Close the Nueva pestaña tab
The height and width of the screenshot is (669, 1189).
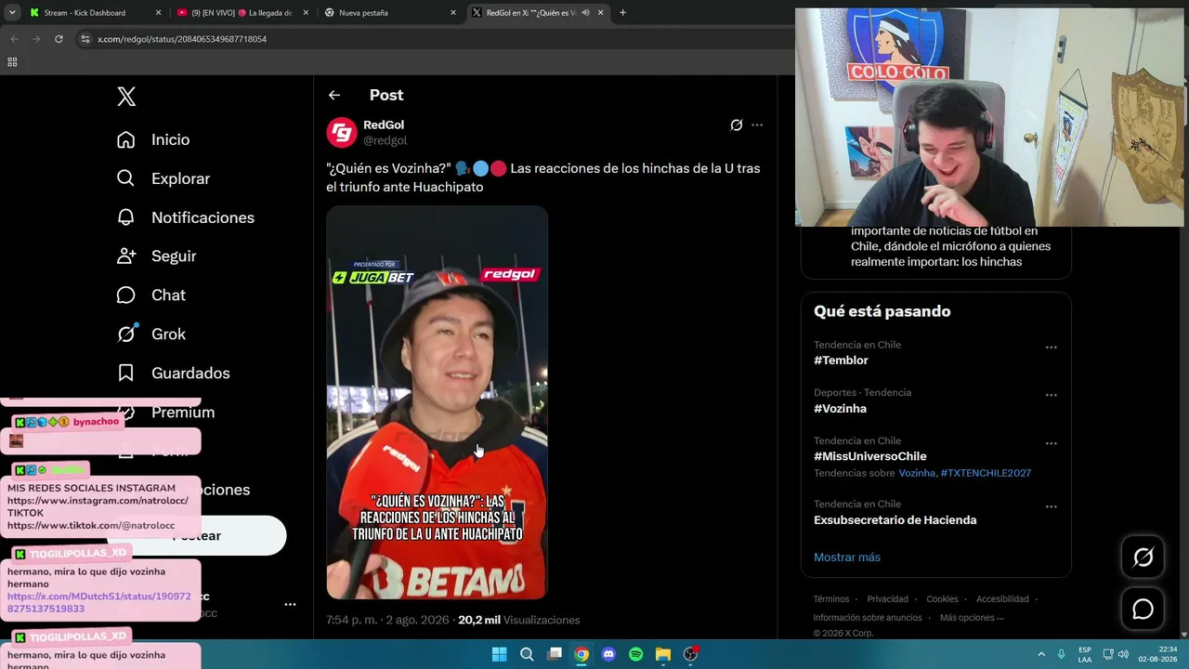(453, 13)
